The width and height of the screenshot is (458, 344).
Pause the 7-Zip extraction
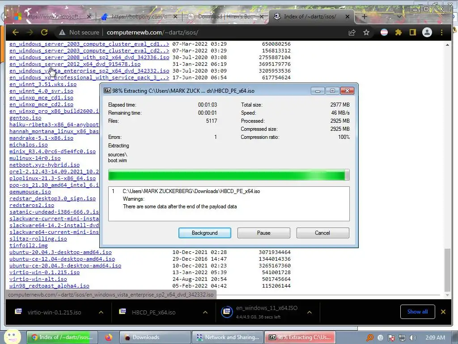pos(264,233)
